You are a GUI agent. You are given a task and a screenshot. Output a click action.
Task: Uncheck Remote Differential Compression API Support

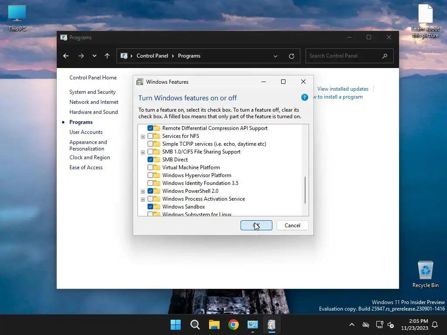click(x=150, y=128)
